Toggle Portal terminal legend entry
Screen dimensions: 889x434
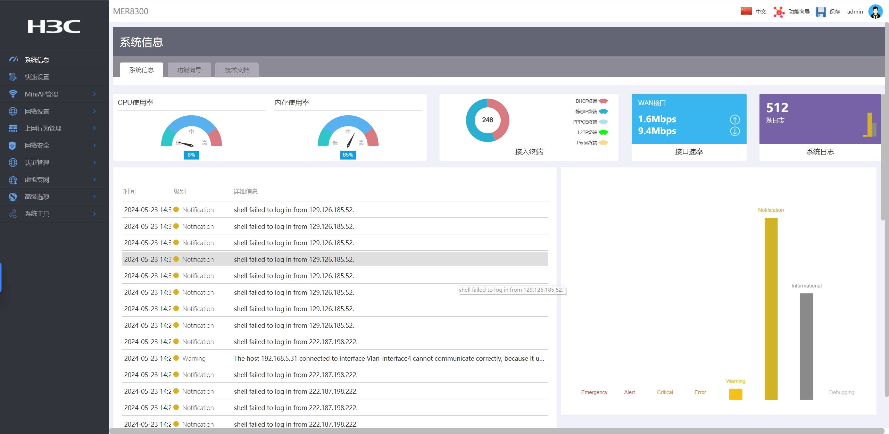coord(603,143)
